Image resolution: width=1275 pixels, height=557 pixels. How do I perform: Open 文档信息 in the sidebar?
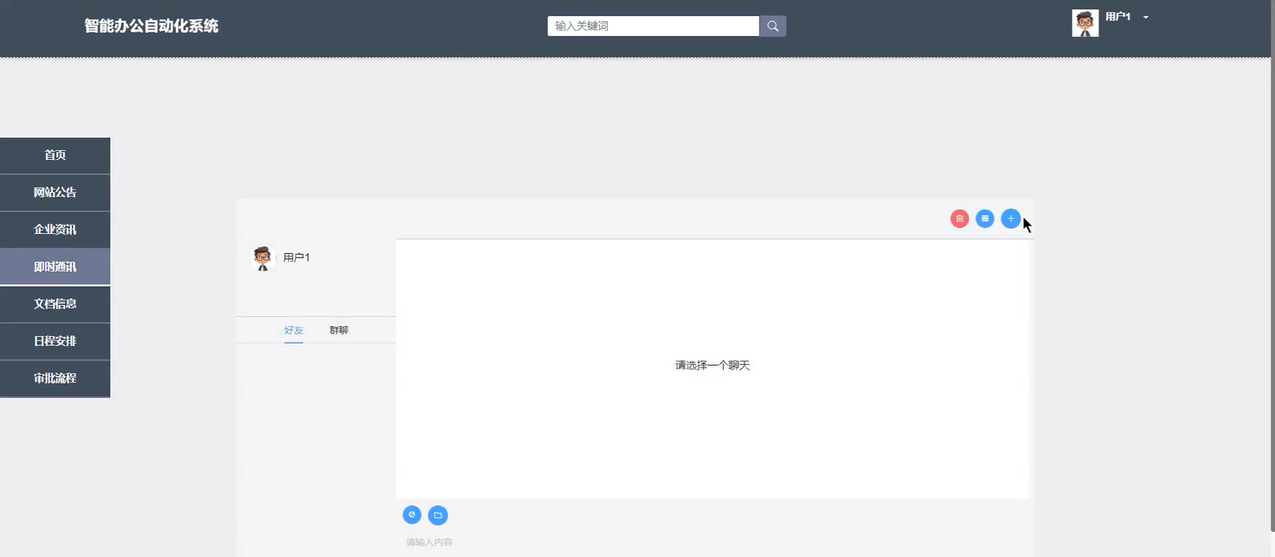click(55, 304)
